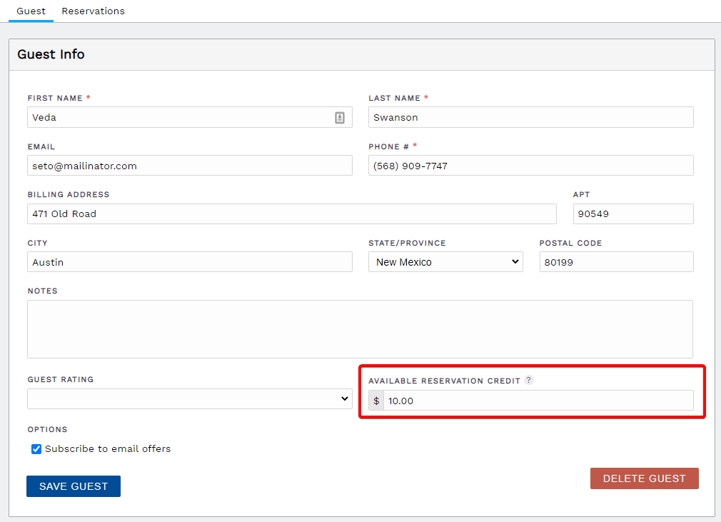Click the Phone number field
Image resolution: width=721 pixels, height=522 pixels.
[530, 165]
